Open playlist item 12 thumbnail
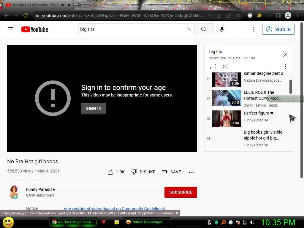 pos(227,98)
